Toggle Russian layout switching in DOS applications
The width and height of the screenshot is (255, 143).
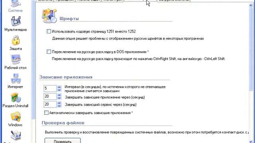[x=49, y=52]
